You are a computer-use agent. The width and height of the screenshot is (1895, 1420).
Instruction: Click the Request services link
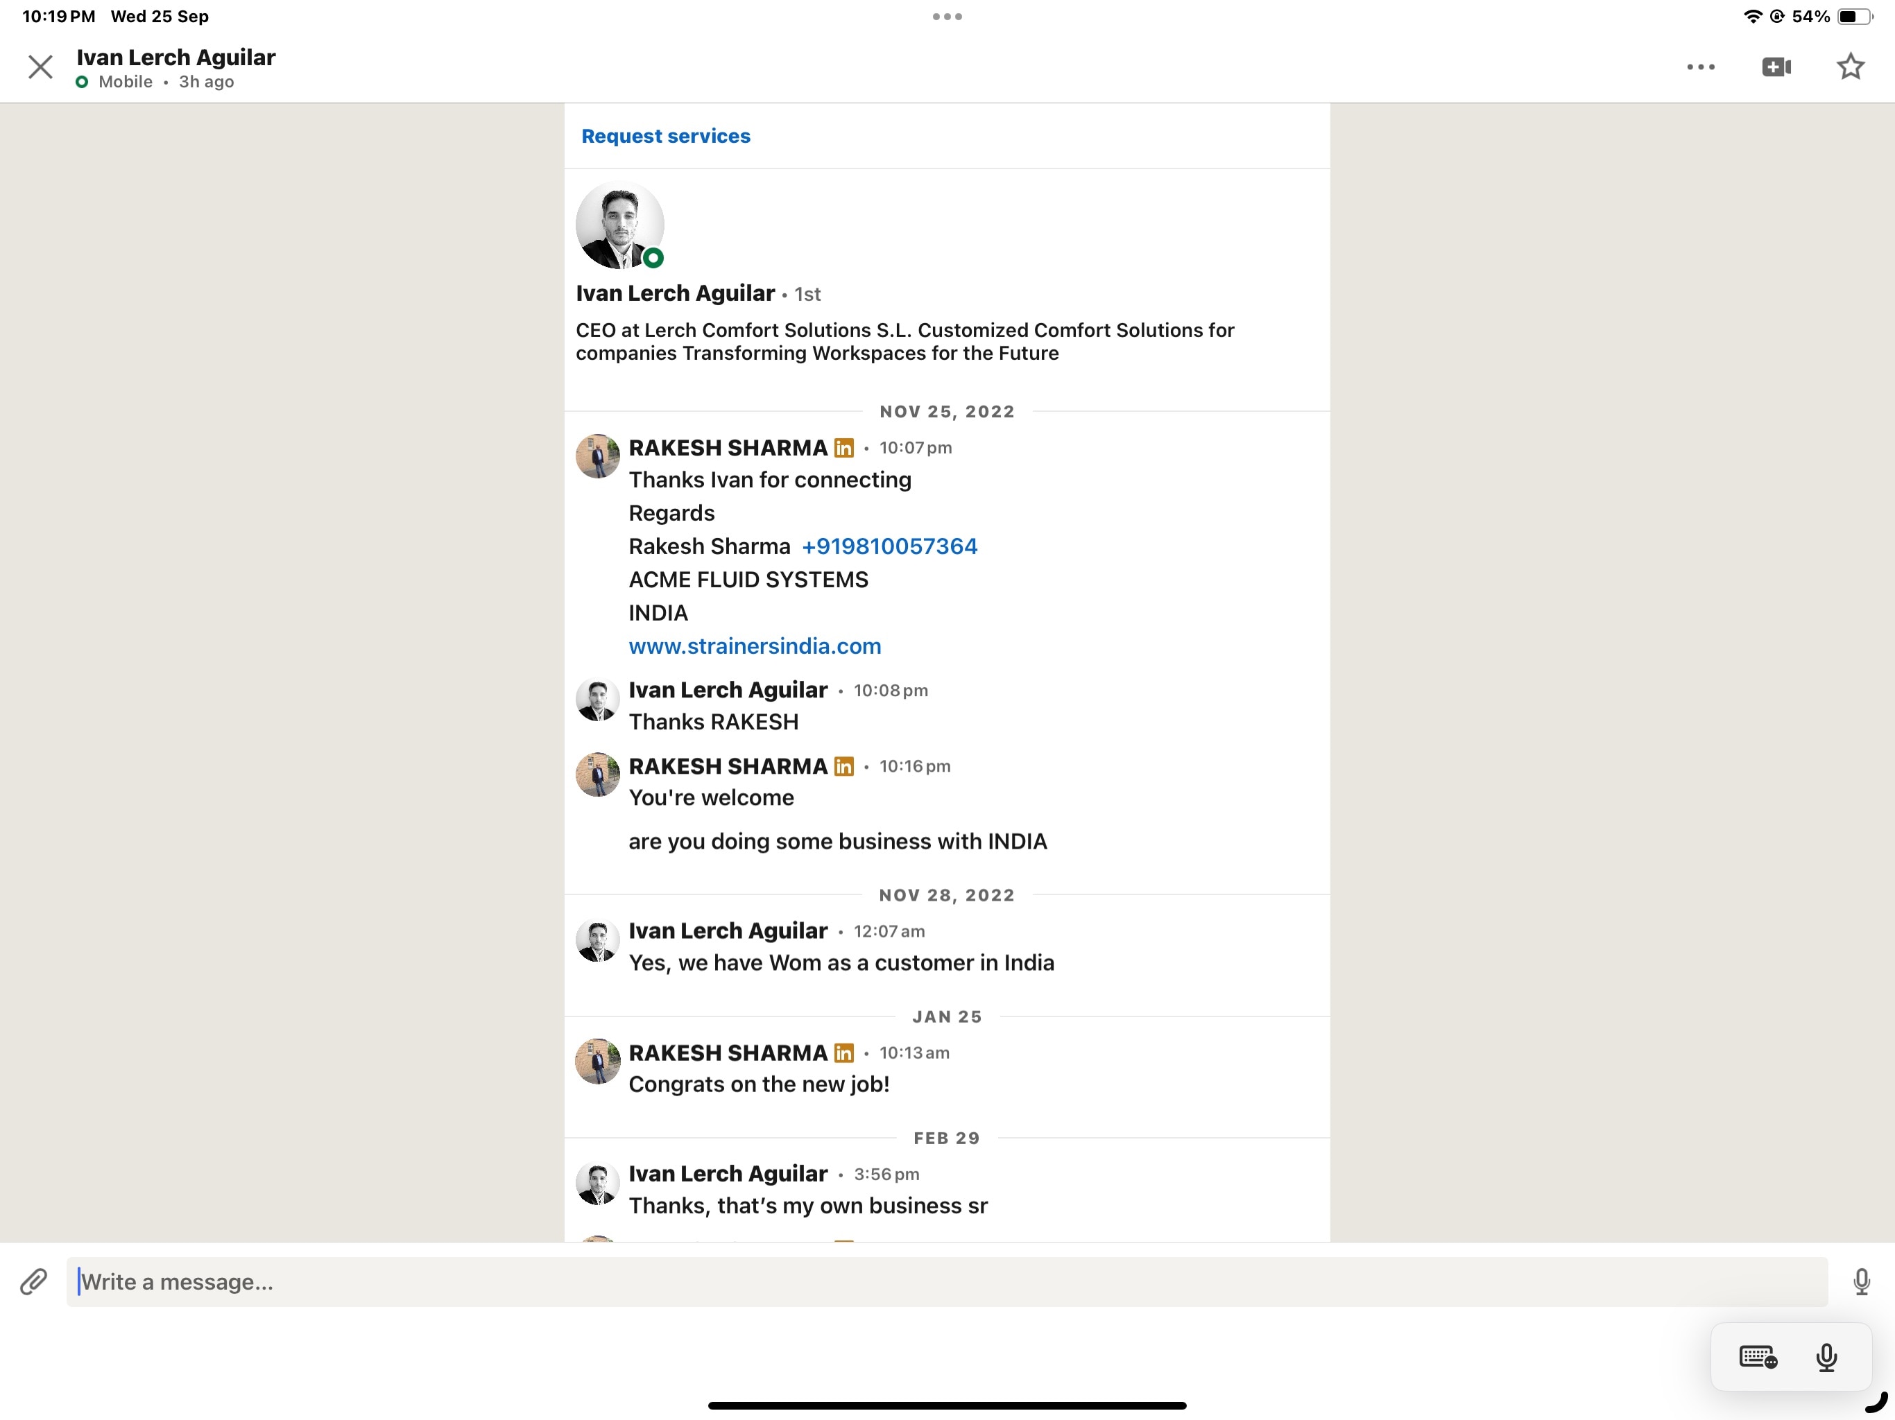coord(666,136)
